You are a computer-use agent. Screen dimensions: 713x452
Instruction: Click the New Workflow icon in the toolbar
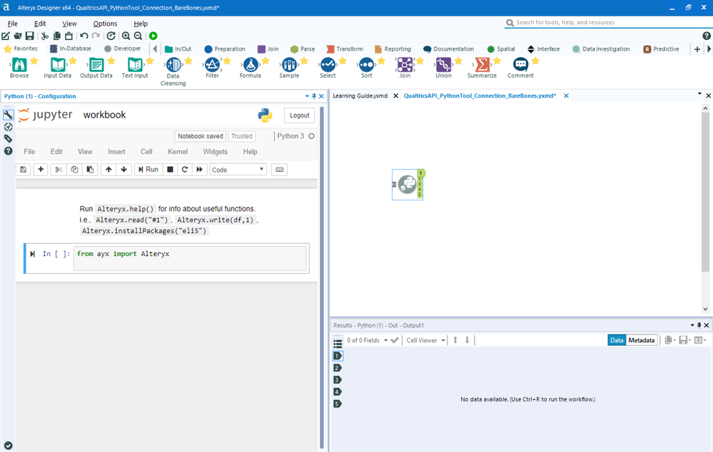coord(6,36)
